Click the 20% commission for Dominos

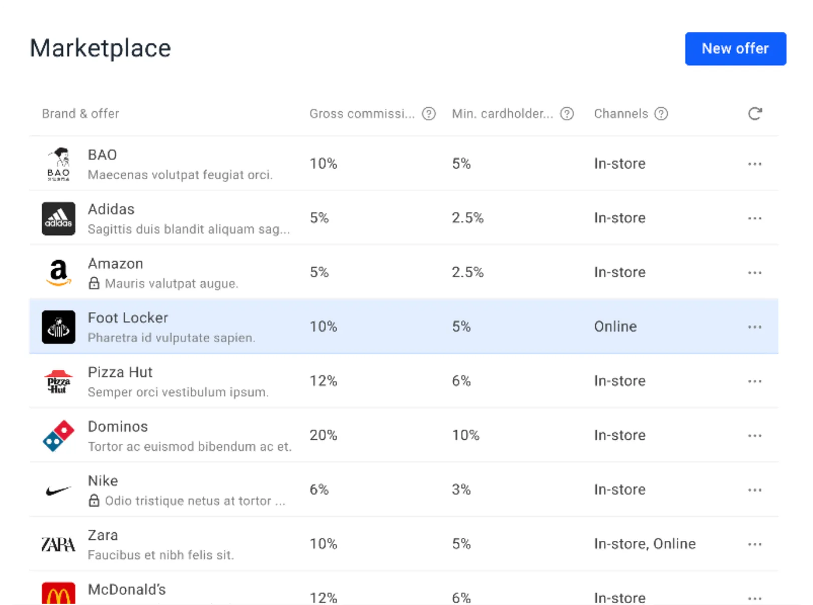tap(323, 435)
